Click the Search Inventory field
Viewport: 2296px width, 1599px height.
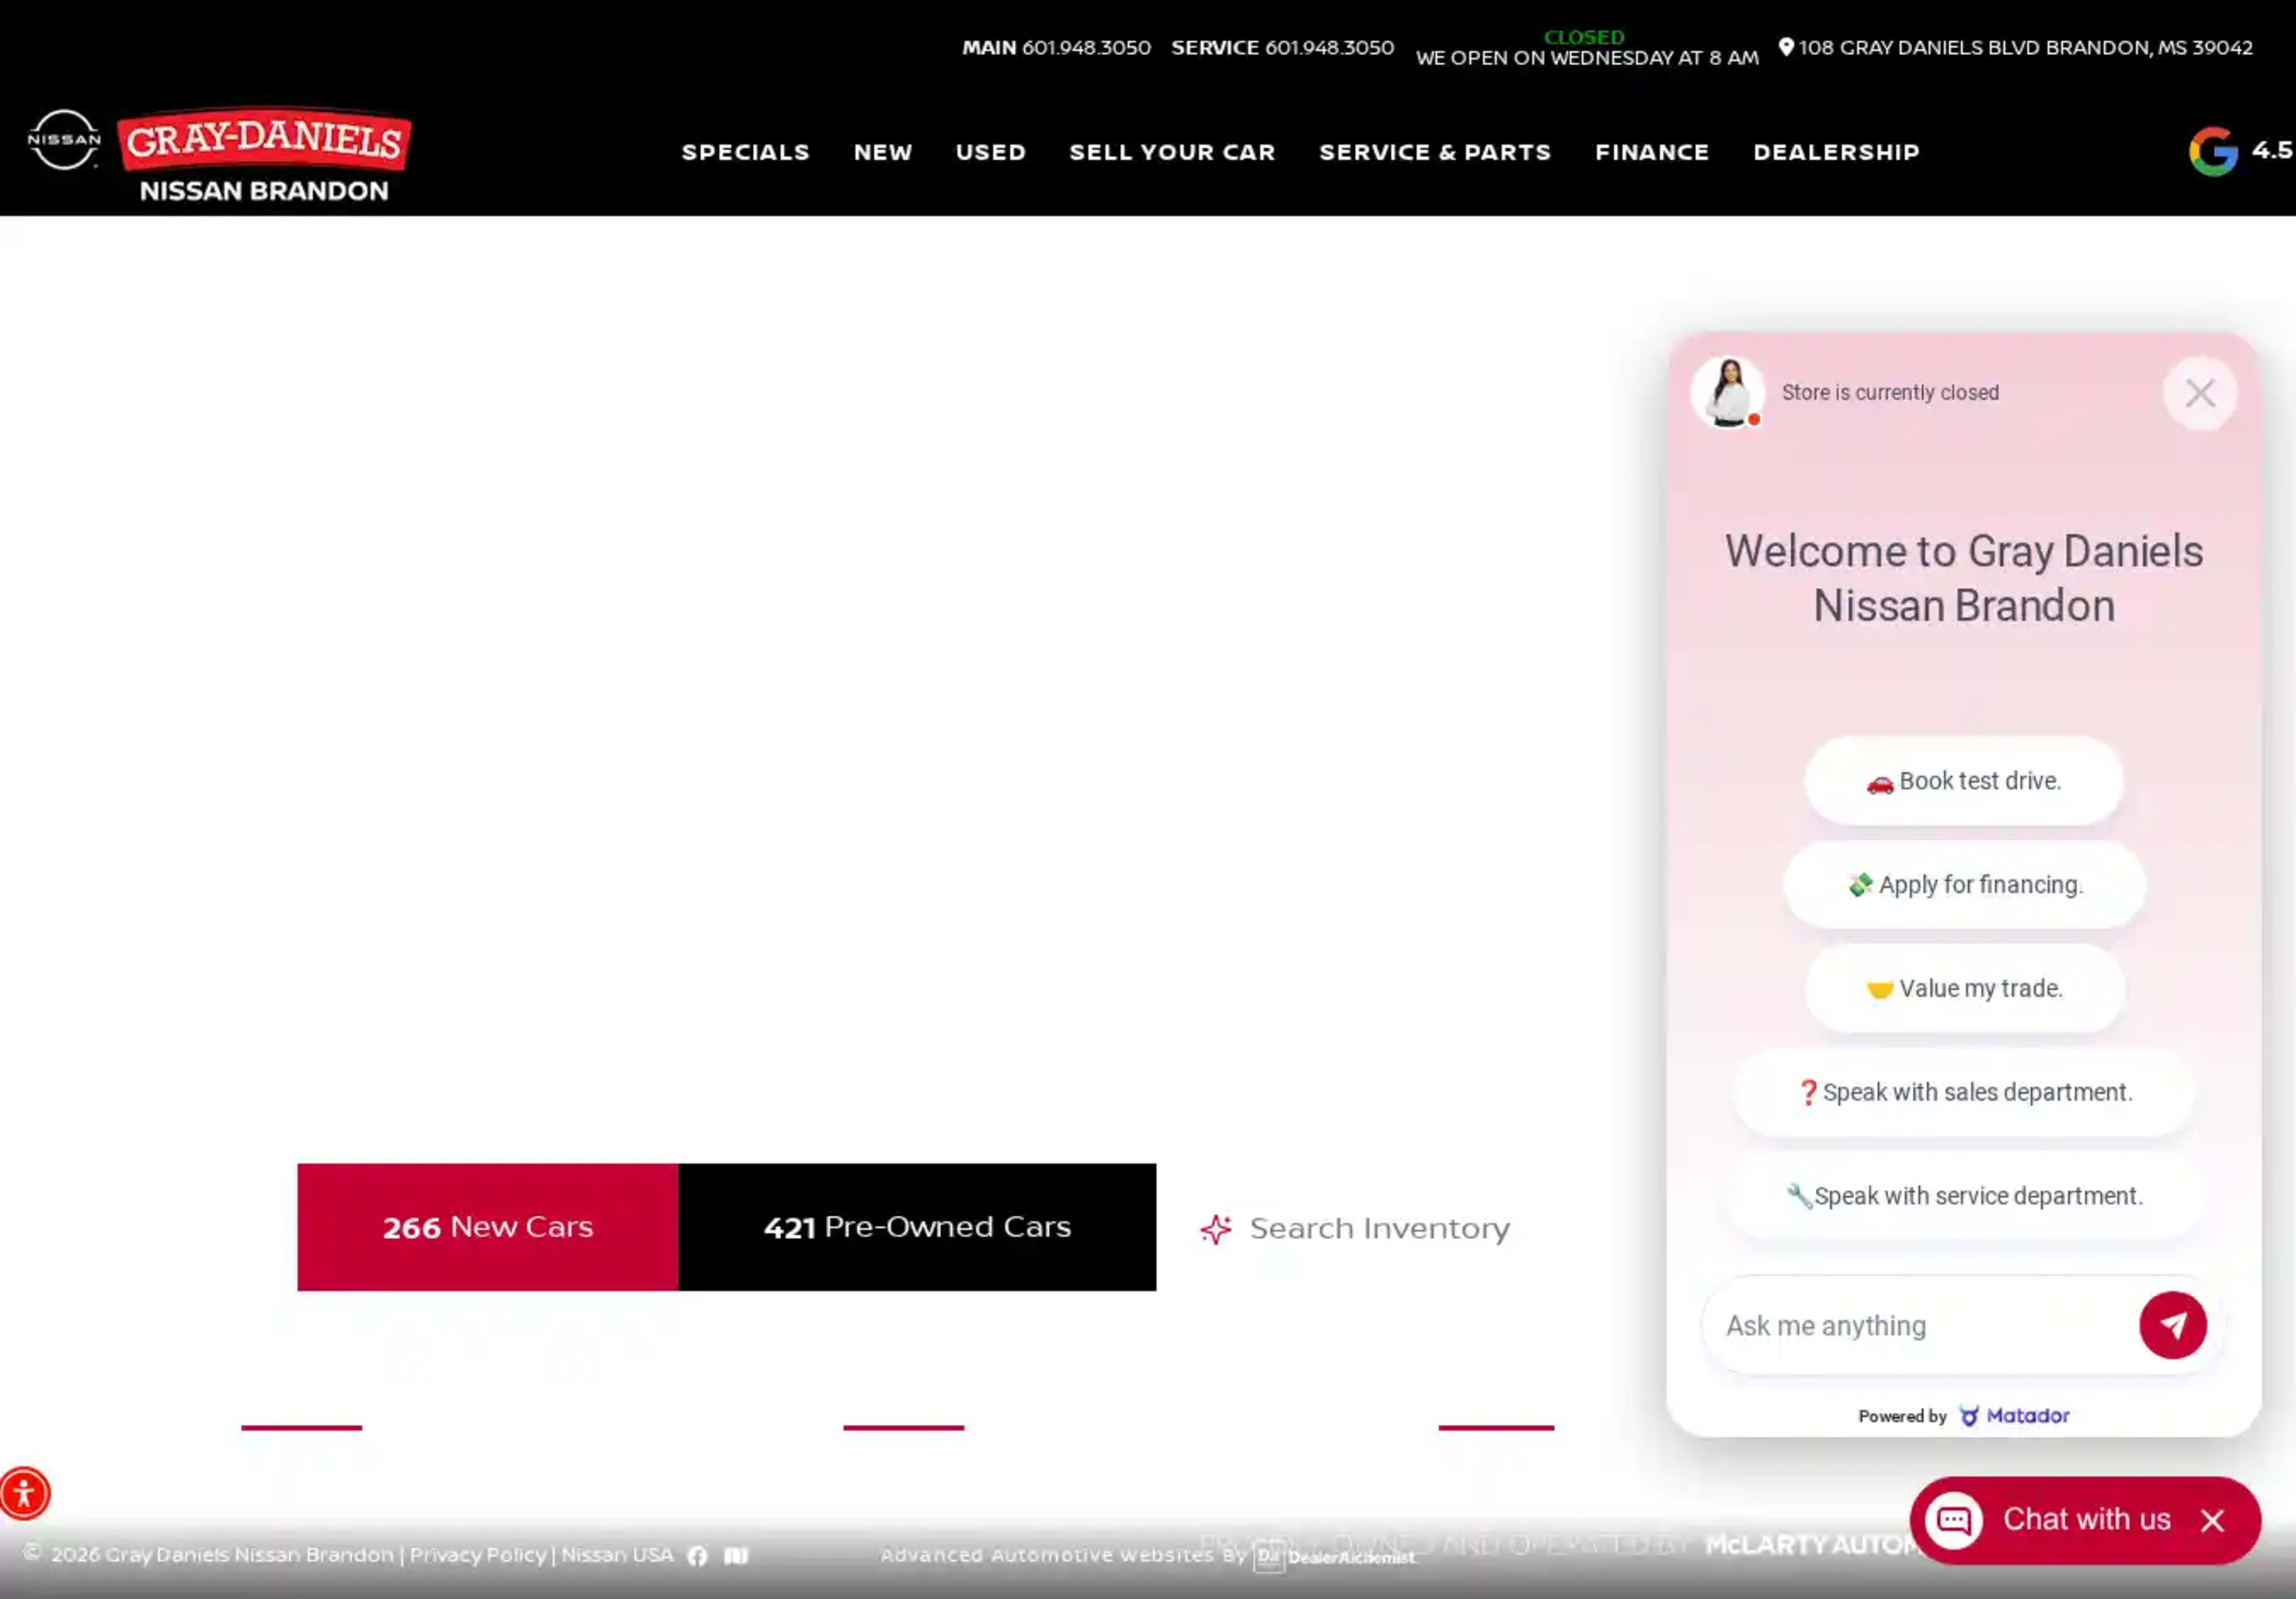pos(1379,1229)
